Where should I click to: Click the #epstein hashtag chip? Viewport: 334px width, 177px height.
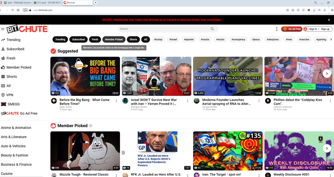point(189,39)
